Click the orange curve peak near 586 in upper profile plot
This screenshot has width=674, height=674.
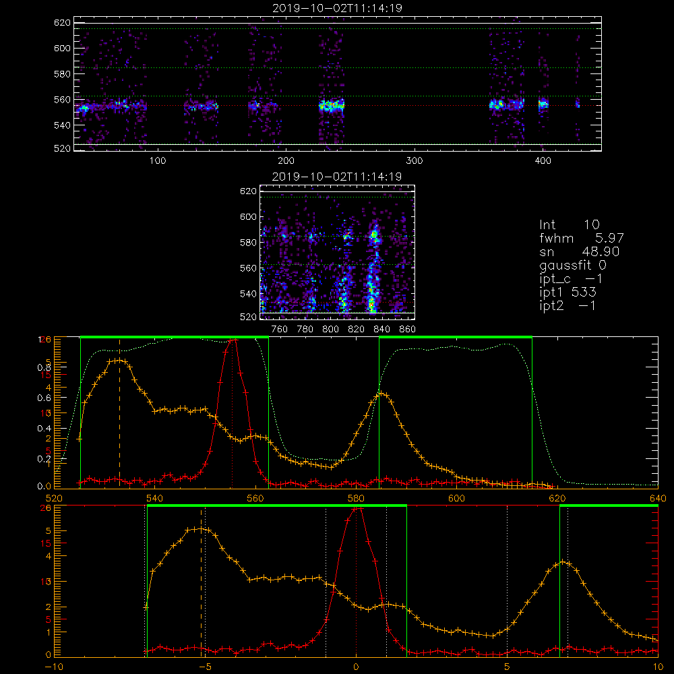coord(381,394)
